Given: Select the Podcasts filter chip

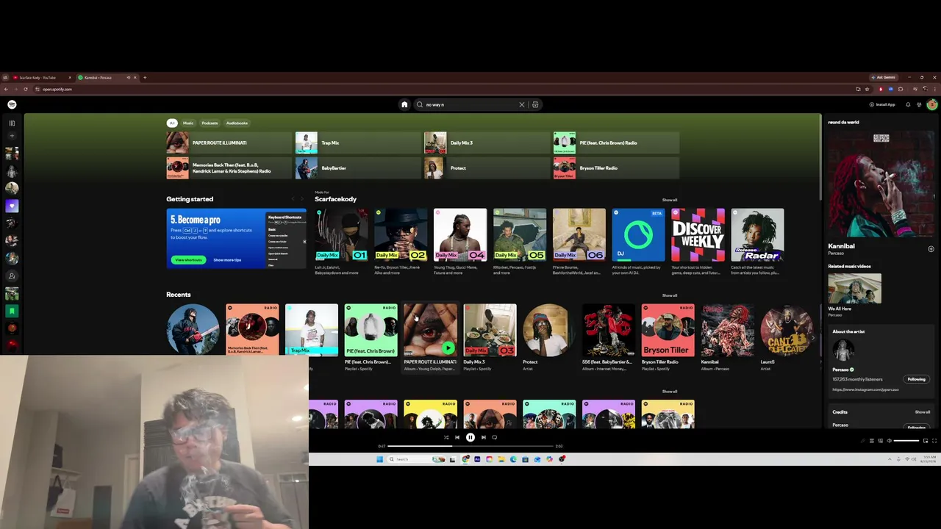Looking at the screenshot, I should point(210,123).
